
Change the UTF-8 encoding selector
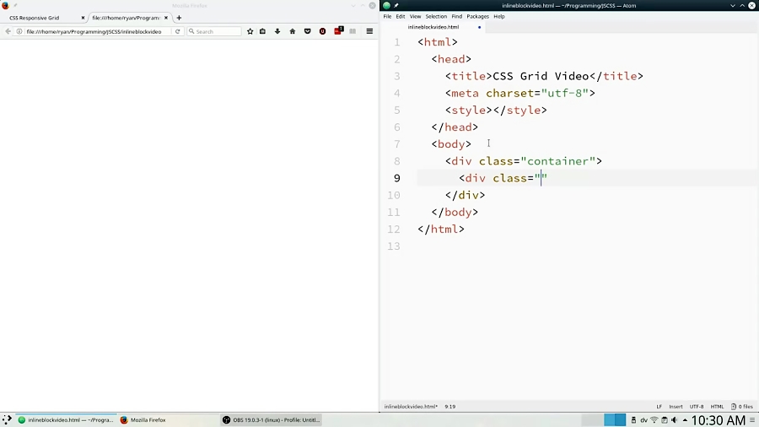pyautogui.click(x=697, y=407)
